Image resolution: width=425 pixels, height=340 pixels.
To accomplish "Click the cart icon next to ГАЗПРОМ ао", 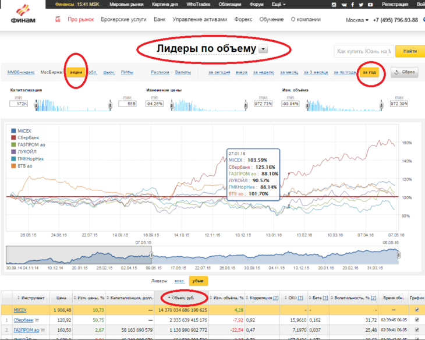I will coord(42,330).
